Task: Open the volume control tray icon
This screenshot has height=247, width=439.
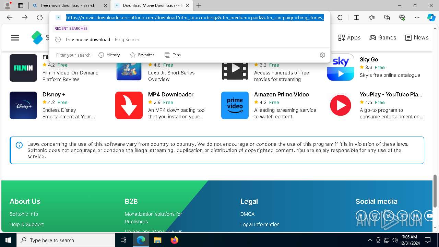Action: pos(394,240)
